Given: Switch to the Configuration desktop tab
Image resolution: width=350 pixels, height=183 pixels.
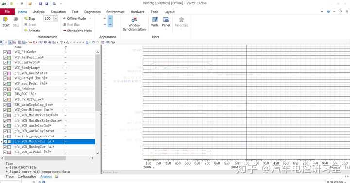Looking at the screenshot, I should coord(27,177).
